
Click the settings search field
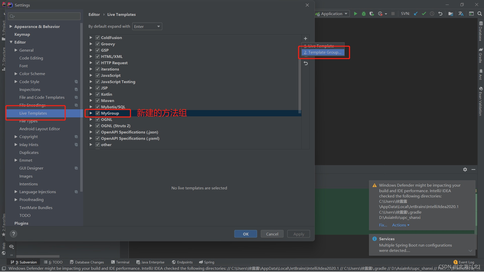coord(44,16)
